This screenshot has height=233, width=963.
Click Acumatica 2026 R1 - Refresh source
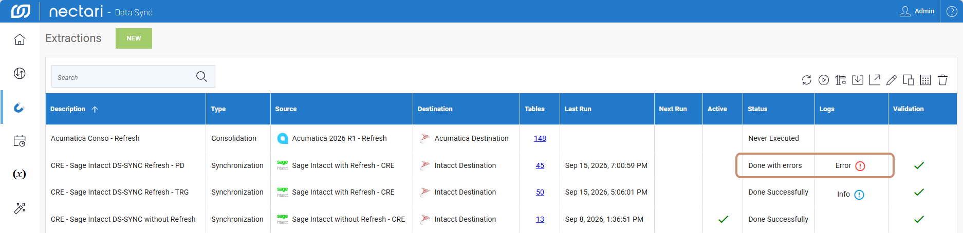pos(339,138)
